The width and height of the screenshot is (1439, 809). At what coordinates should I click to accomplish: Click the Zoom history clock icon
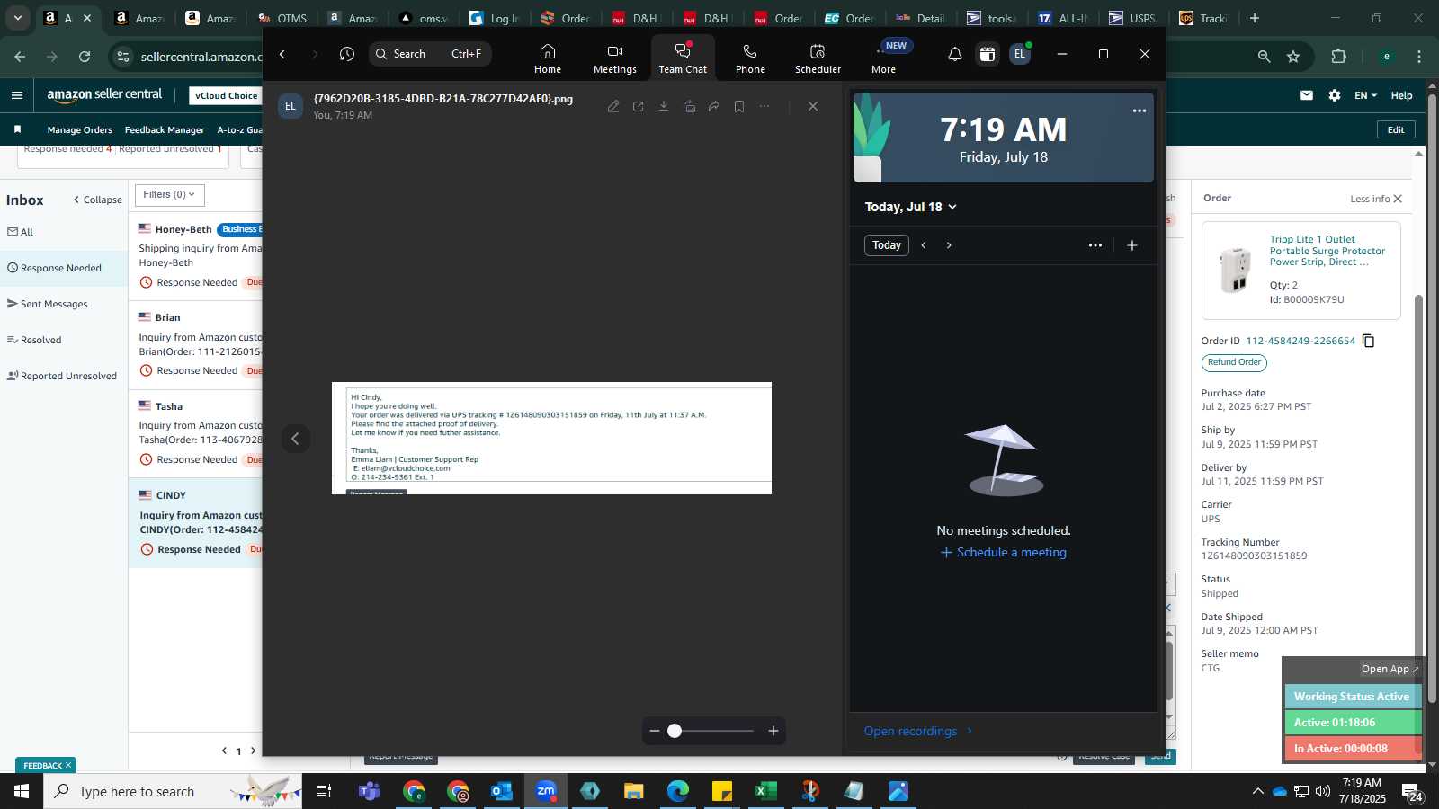[x=347, y=54]
